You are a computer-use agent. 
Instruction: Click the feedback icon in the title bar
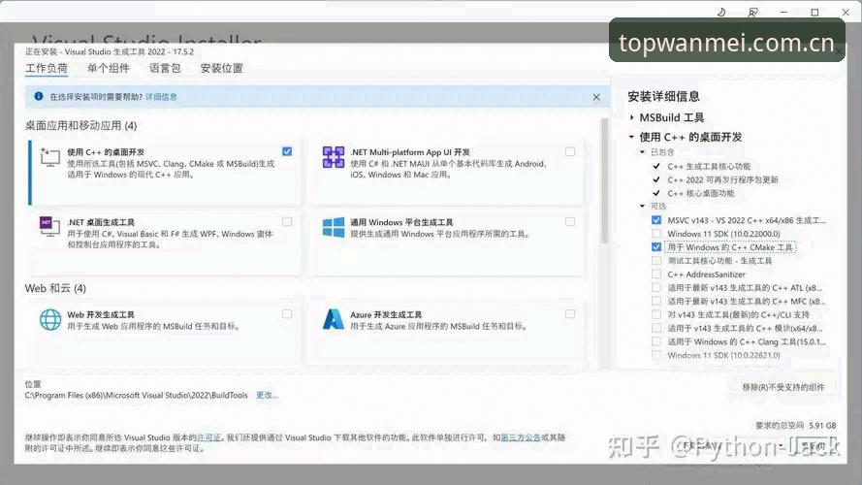752,12
